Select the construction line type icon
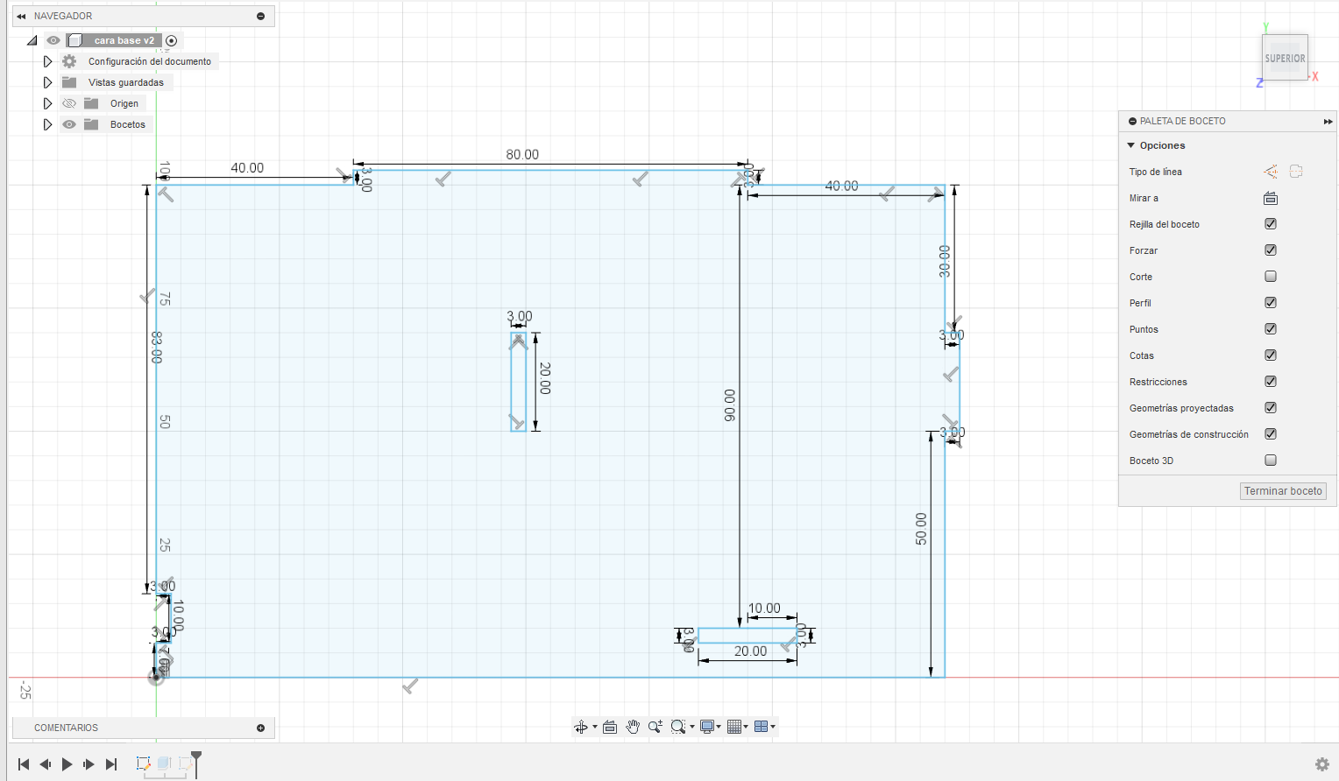 coord(1271,172)
